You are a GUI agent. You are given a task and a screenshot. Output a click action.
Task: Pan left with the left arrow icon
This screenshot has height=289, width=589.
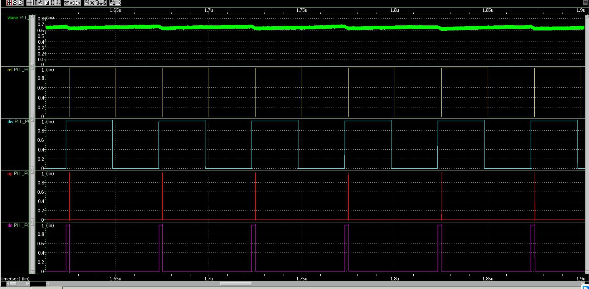[x=72, y=3]
